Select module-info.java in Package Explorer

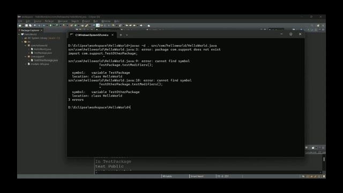coord(40,64)
